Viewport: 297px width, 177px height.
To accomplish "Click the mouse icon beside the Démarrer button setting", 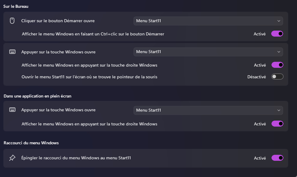I will pos(12,21).
